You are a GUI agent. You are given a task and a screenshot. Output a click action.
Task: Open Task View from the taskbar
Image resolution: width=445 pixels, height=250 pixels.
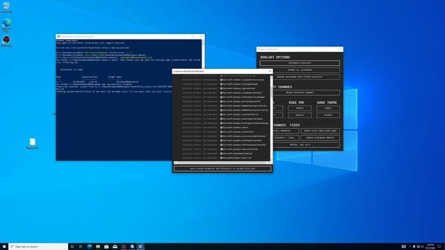tap(81, 247)
